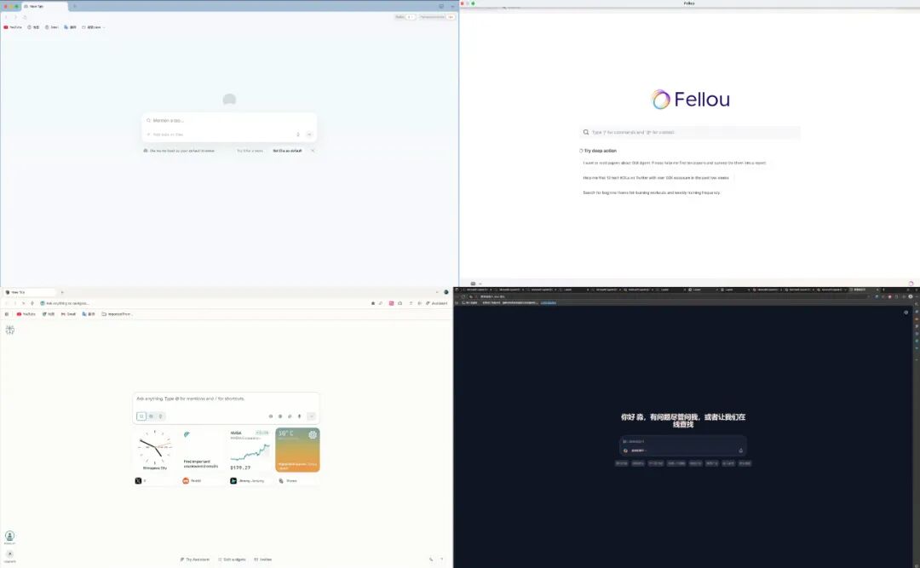Click the Edge profile avatar icon in toolbar
Screen dimensions: 920x568
911,296
